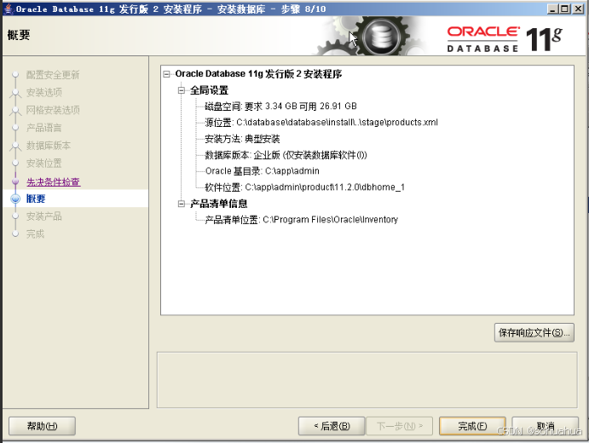Click the empty message area below summary
This screenshot has height=443, width=589.
pyautogui.click(x=367, y=380)
